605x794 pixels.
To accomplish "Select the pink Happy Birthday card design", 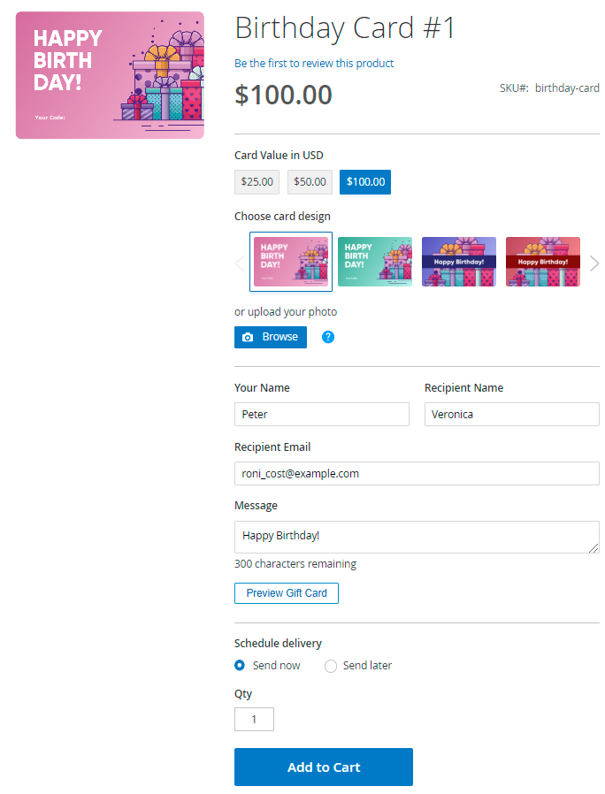I will (291, 262).
